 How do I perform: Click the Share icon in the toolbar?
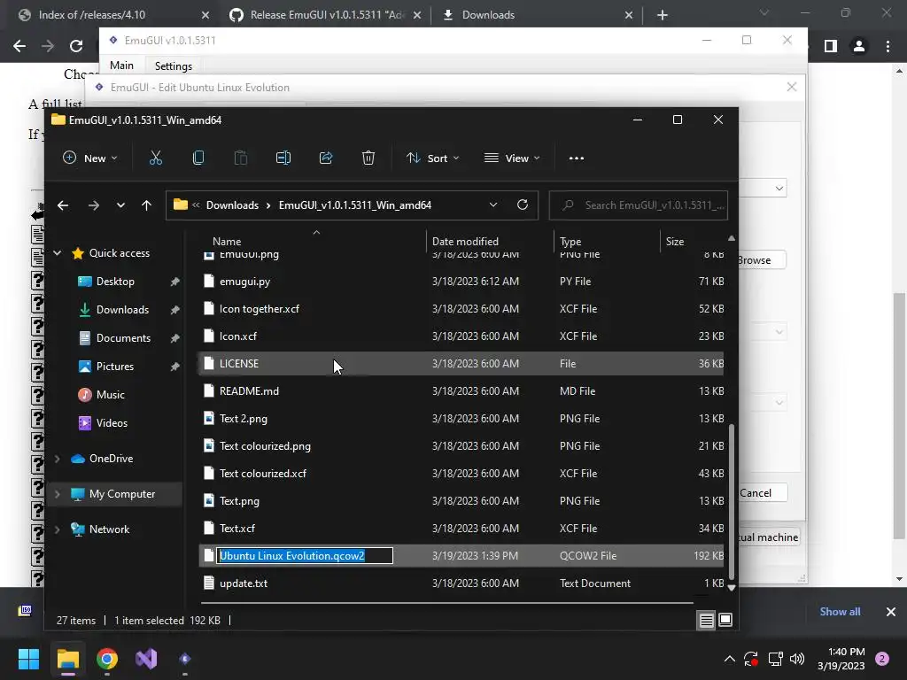click(326, 158)
